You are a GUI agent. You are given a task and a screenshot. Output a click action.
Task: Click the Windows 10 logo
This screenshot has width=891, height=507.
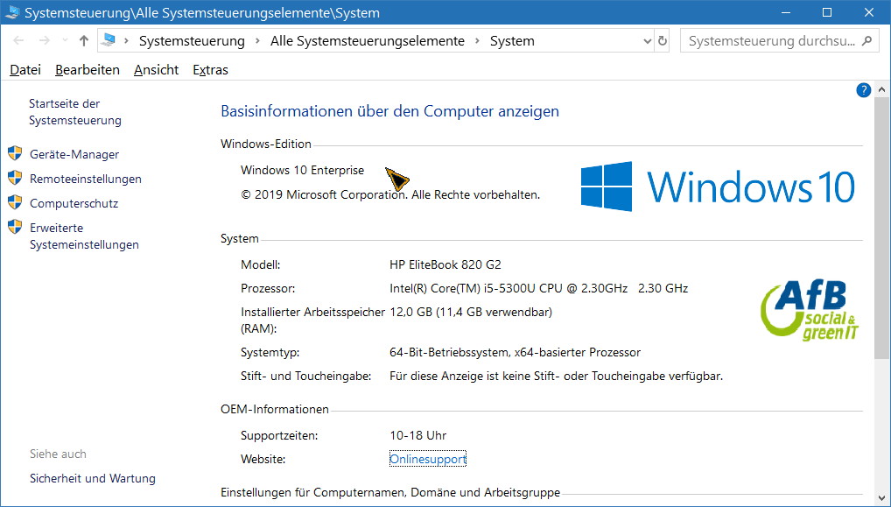tap(718, 187)
